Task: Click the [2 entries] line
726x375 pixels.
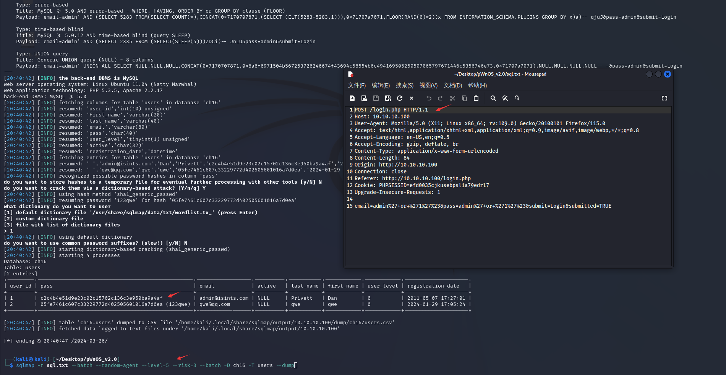Action: point(21,274)
